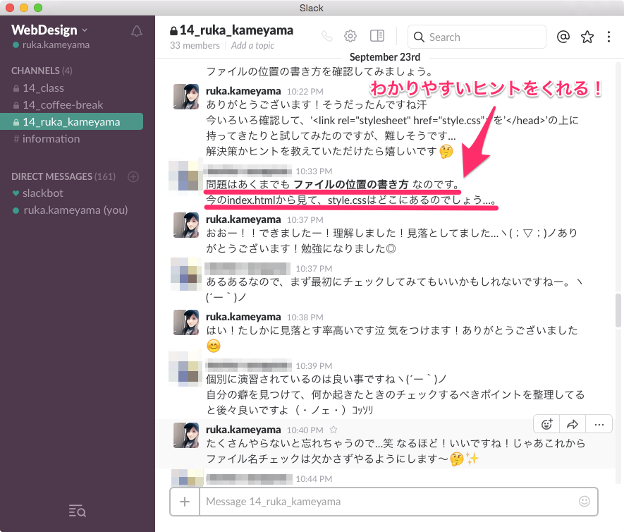
Task: Add reaction to 10:40 PM message
Action: tap(547, 424)
